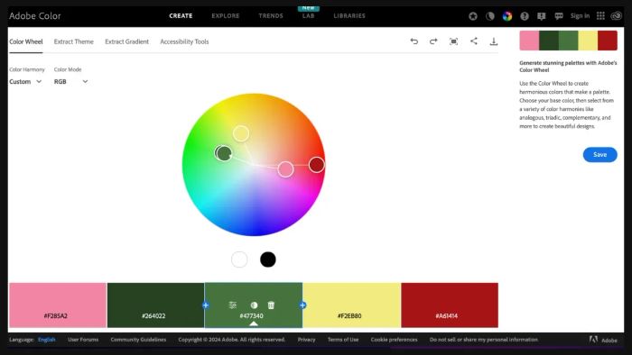This screenshot has width=632, height=355.
Task: Add a color right of #477340
Action: tap(302, 305)
